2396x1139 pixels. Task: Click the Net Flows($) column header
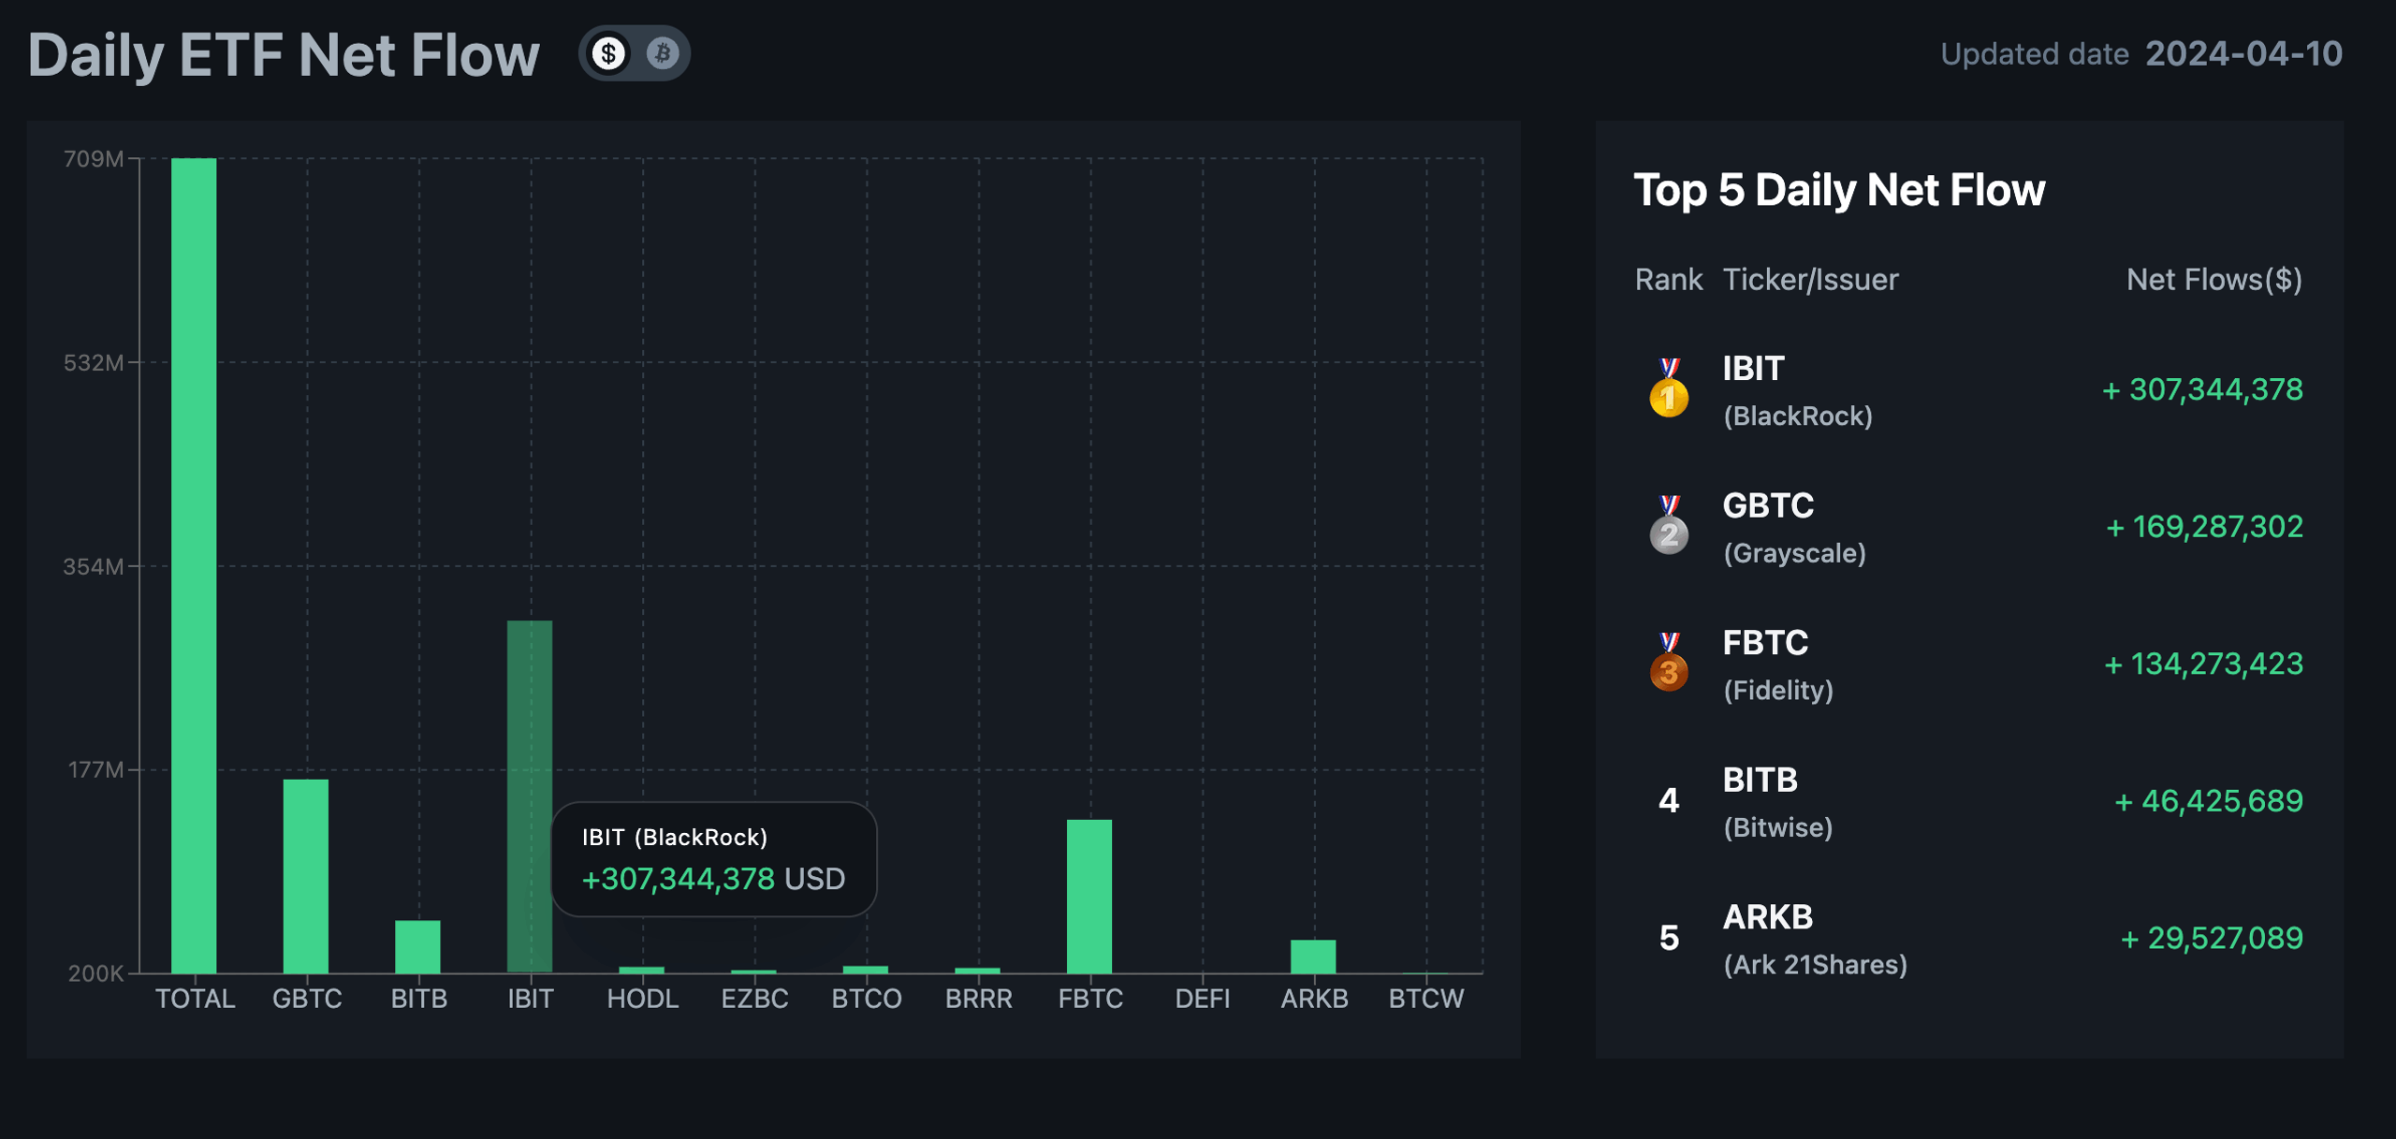click(2213, 279)
